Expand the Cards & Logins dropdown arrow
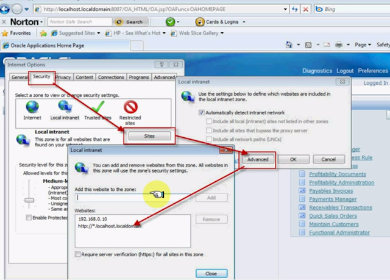The height and width of the screenshot is (280, 390). [244, 22]
